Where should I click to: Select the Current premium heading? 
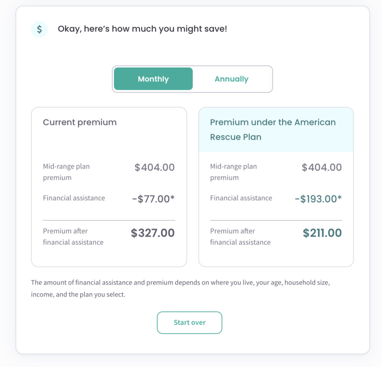tap(80, 122)
